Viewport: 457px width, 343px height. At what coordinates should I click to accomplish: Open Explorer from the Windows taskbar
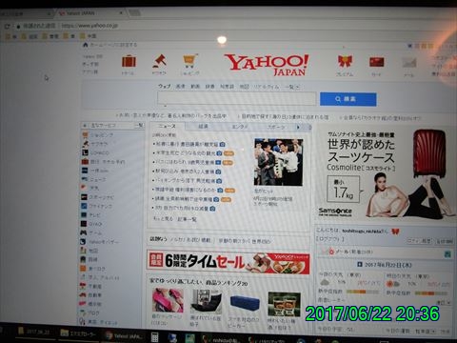78,333
